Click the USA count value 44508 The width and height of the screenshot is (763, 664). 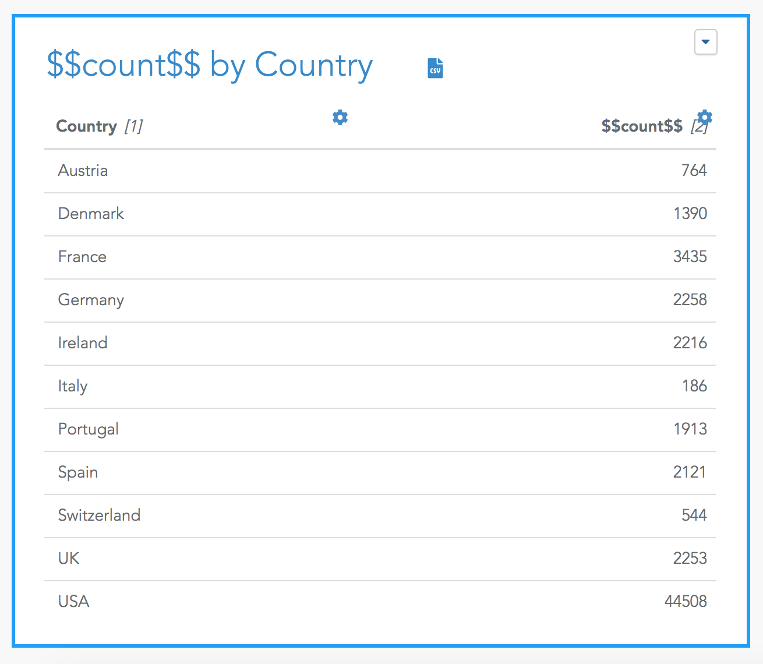coord(686,602)
